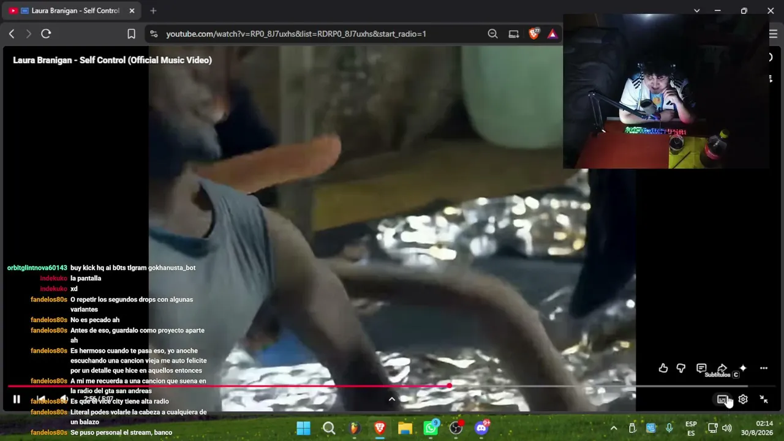784x441 pixels.
Task: View site information icon in address bar
Action: [x=154, y=34]
